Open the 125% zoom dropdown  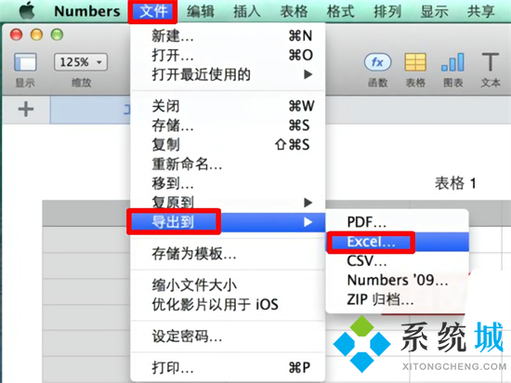81,62
